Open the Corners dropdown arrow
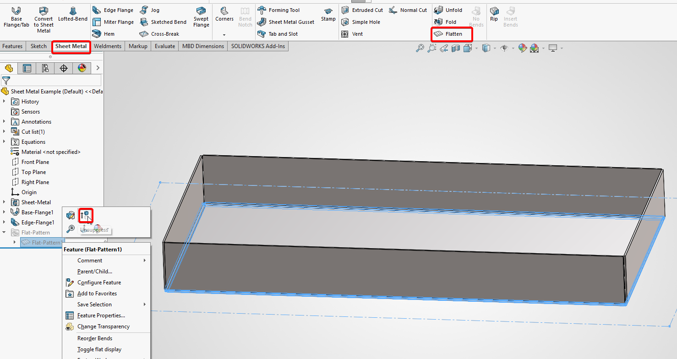The height and width of the screenshot is (359, 677). 224,35
